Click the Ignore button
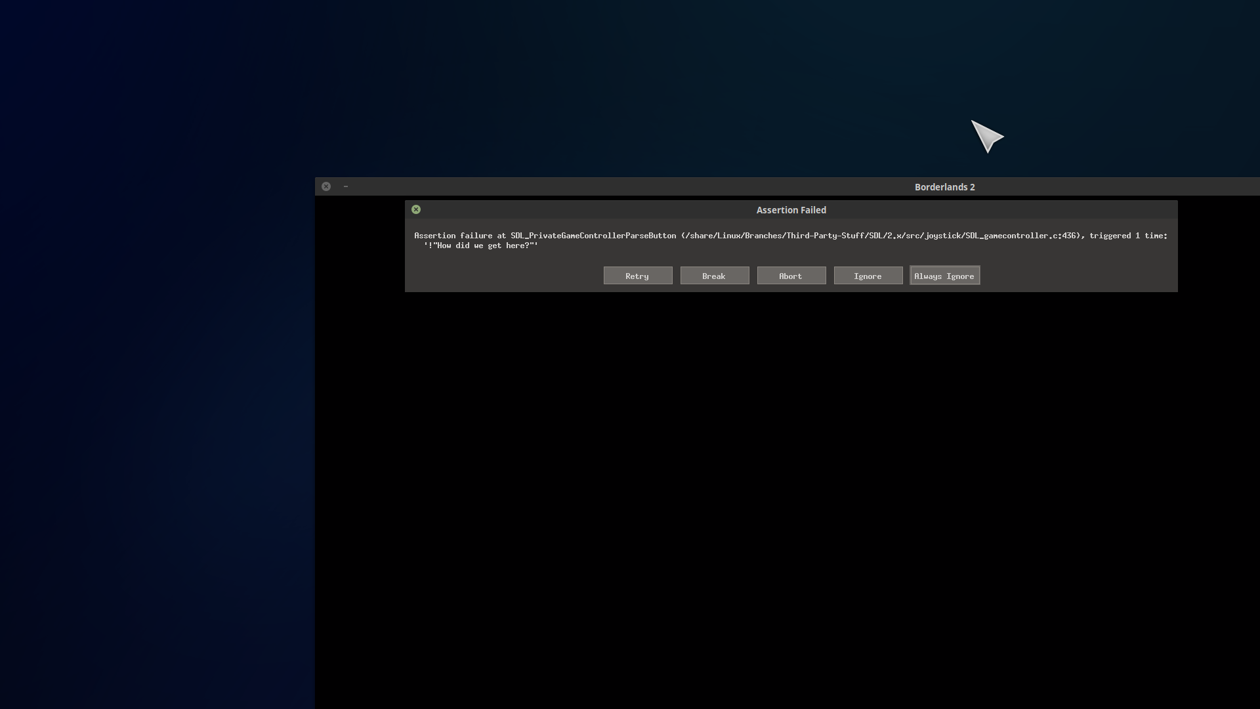This screenshot has height=709, width=1260. [x=868, y=276]
